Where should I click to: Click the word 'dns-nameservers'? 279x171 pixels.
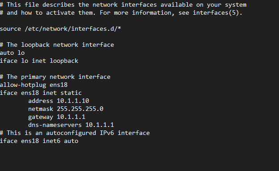(55, 125)
